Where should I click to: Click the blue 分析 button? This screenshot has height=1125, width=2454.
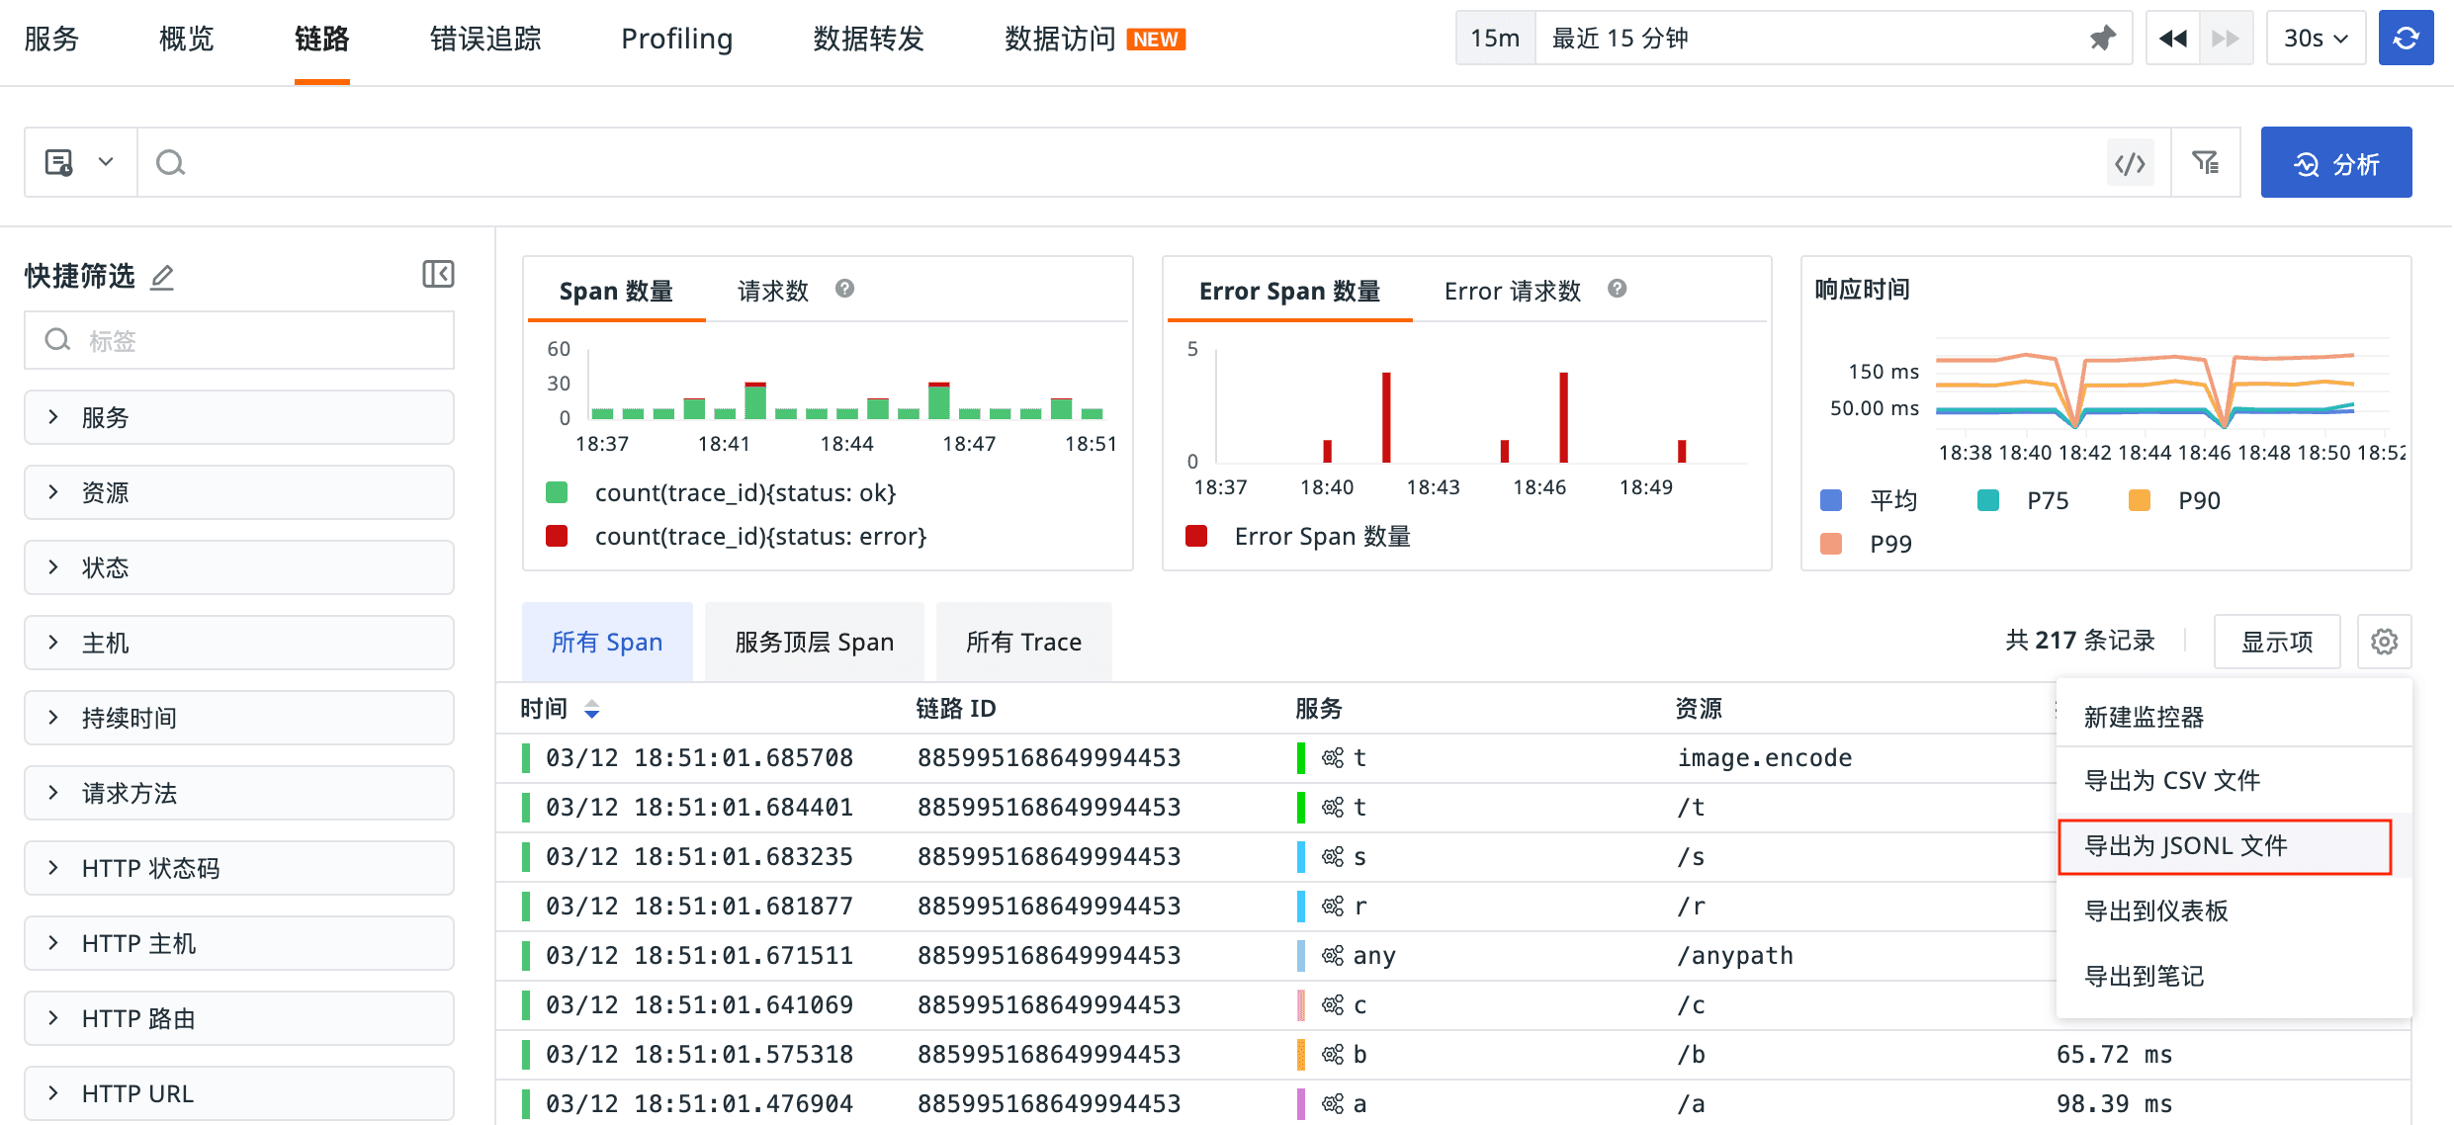[2335, 163]
